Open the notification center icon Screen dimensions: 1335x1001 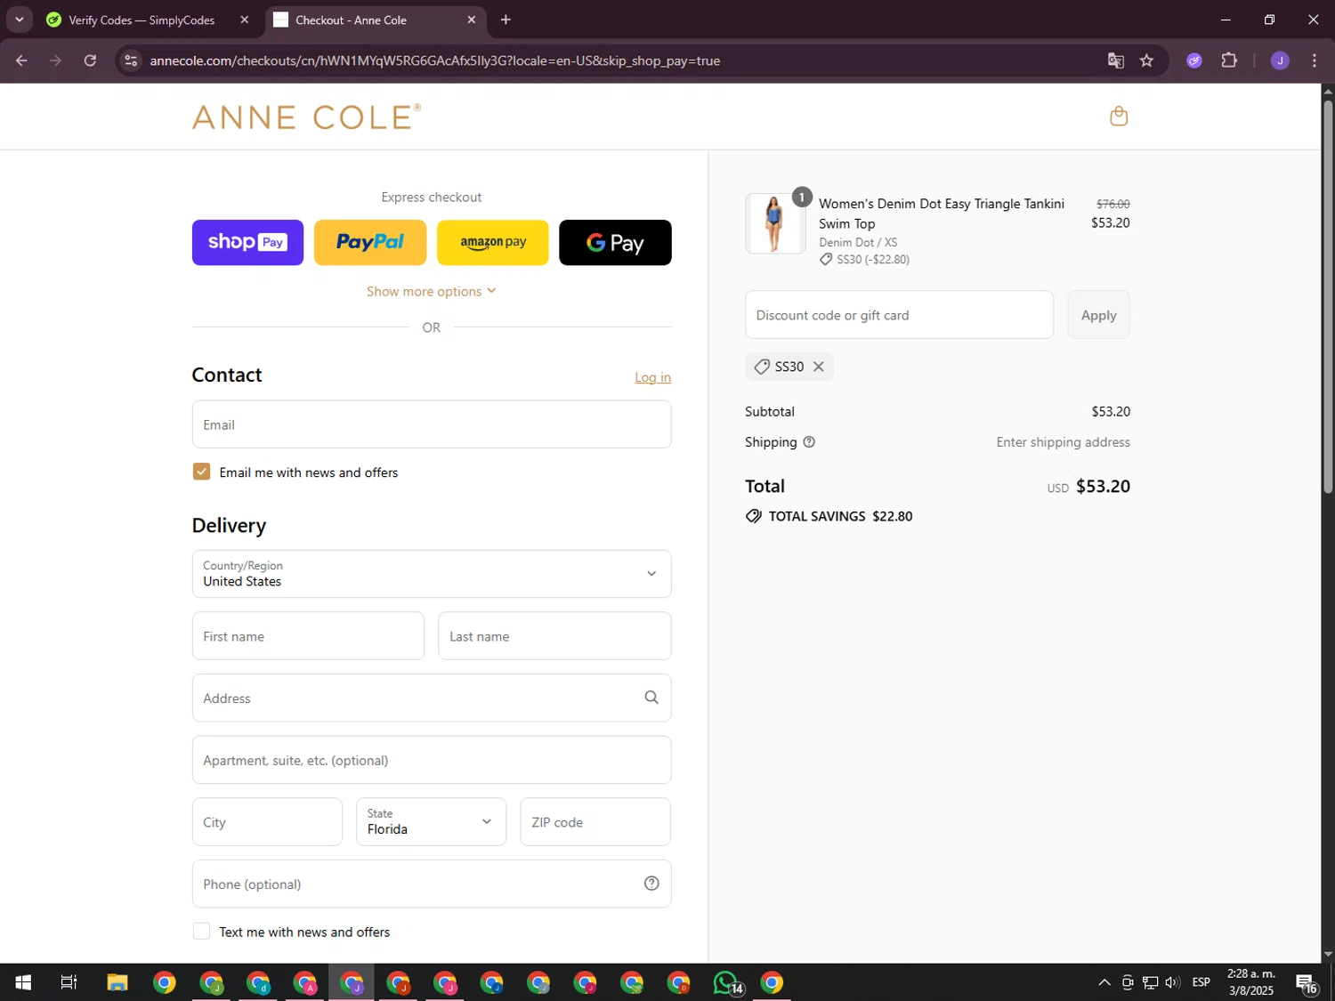[1307, 982]
